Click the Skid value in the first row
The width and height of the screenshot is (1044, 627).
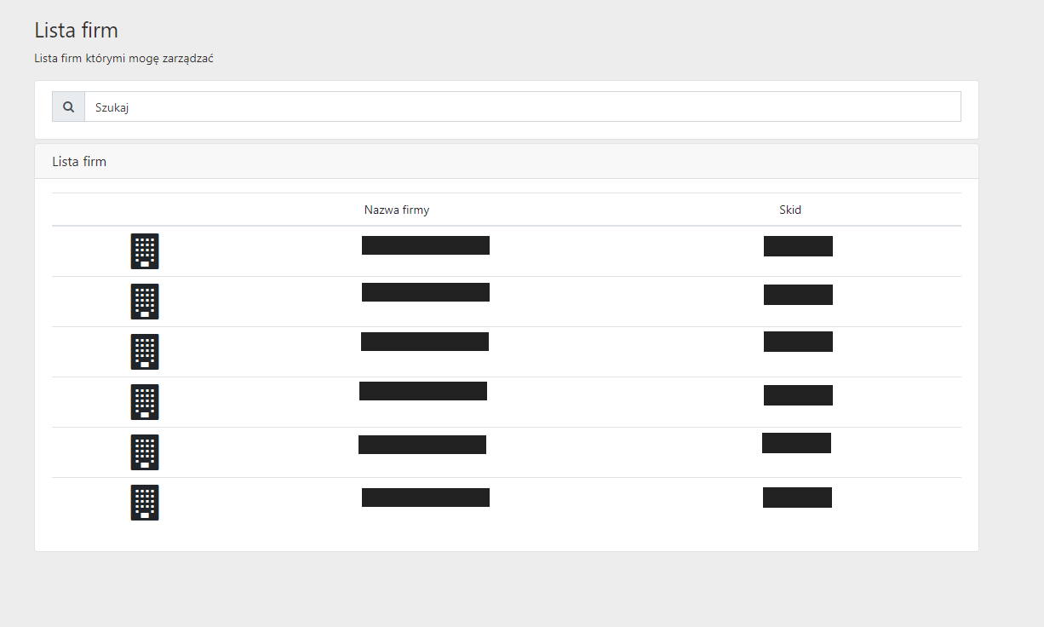coord(798,246)
